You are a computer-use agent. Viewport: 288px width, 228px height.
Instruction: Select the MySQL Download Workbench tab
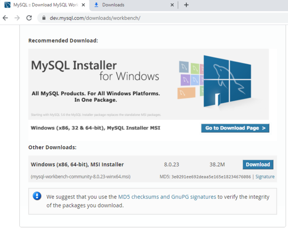pyautogui.click(x=45, y=5)
